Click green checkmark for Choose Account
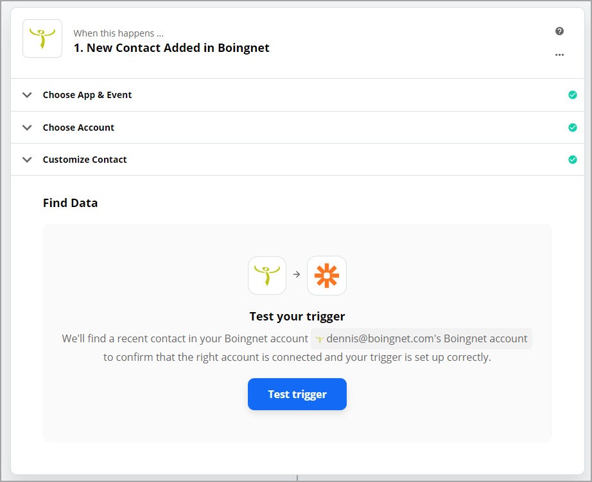 tap(572, 128)
